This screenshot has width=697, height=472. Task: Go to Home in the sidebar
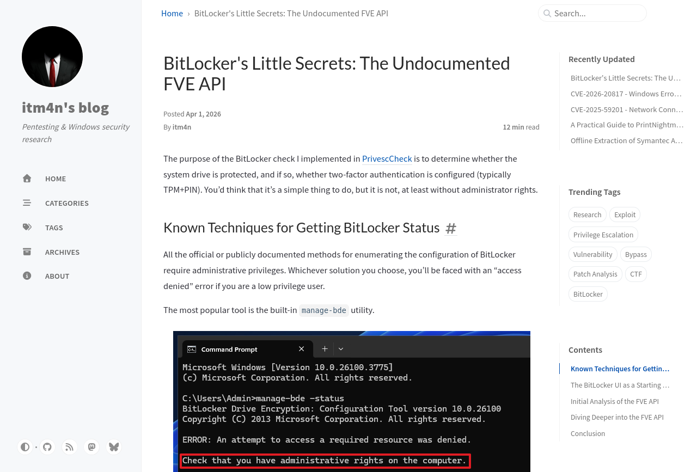click(55, 179)
